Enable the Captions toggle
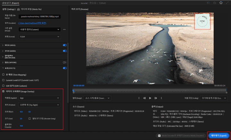The width and height of the screenshot is (231, 140). pyautogui.click(x=65, y=62)
